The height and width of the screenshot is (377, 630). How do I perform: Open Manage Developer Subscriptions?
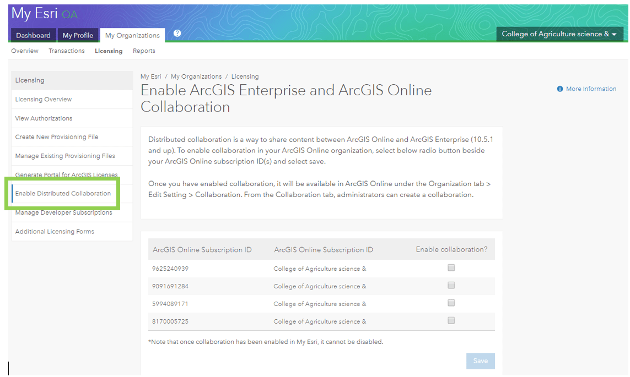tap(72, 213)
